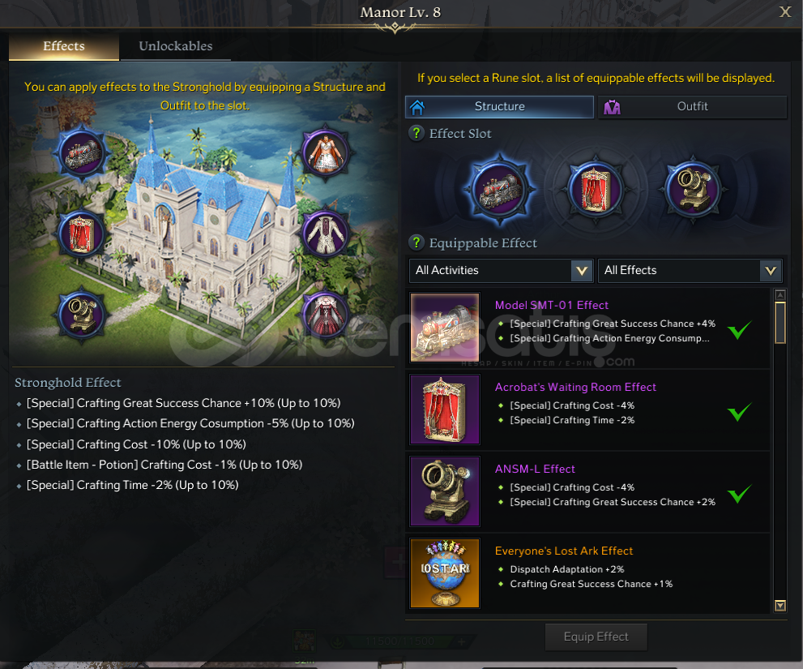Select the train structure slot beside the manor
This screenshot has width=803, height=669.
[x=82, y=152]
